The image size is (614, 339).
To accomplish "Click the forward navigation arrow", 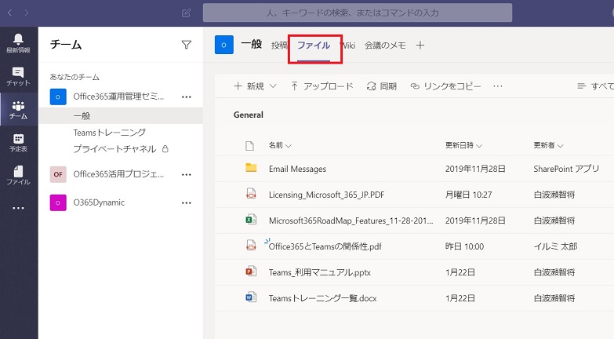I will click(x=26, y=13).
